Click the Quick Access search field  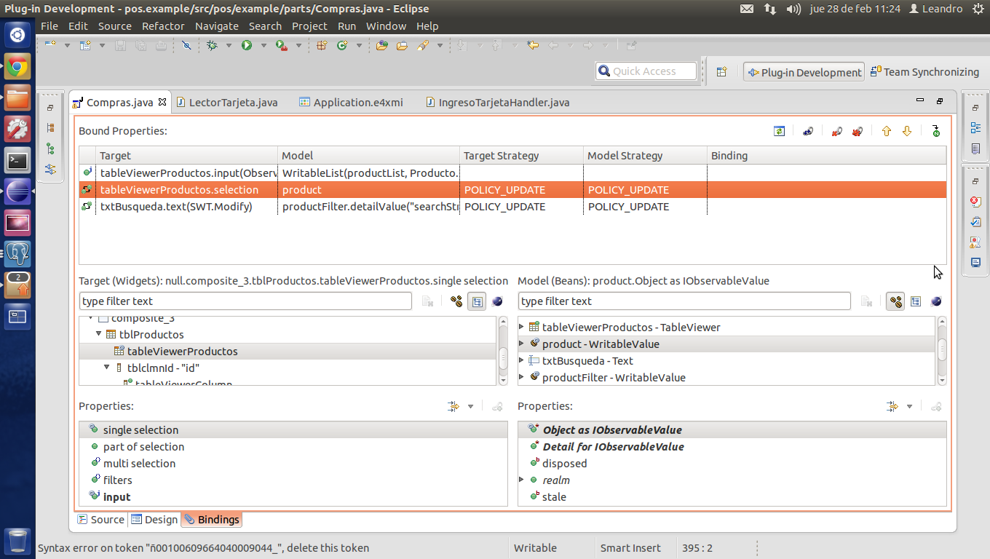pos(645,71)
